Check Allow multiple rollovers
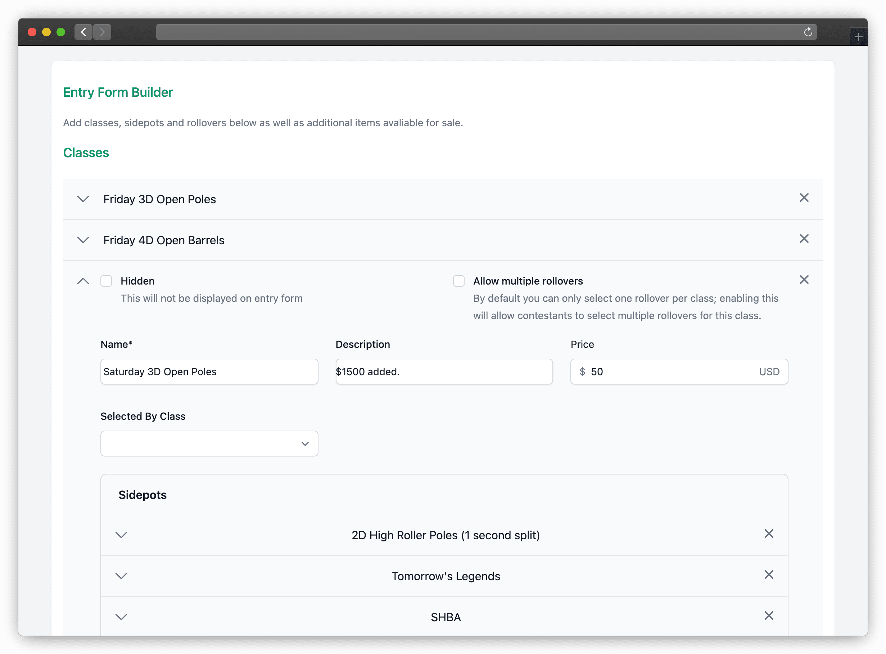Screen dimensions: 886x654 pos(458,281)
